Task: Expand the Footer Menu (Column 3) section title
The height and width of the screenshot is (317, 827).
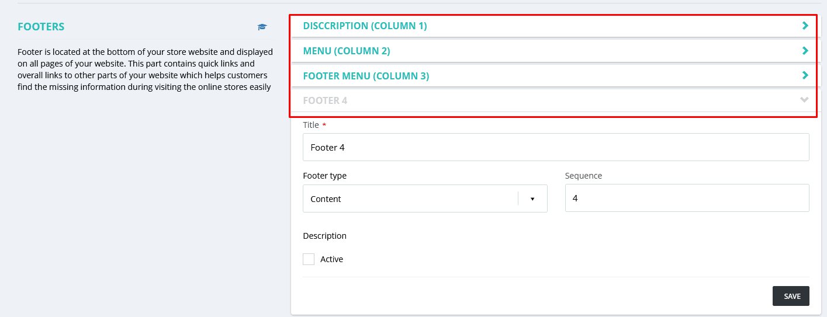Action: coord(366,76)
